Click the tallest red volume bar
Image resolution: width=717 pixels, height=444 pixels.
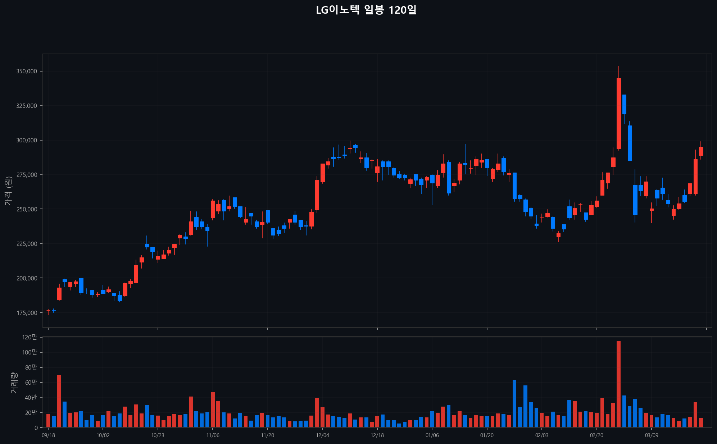tap(618, 384)
